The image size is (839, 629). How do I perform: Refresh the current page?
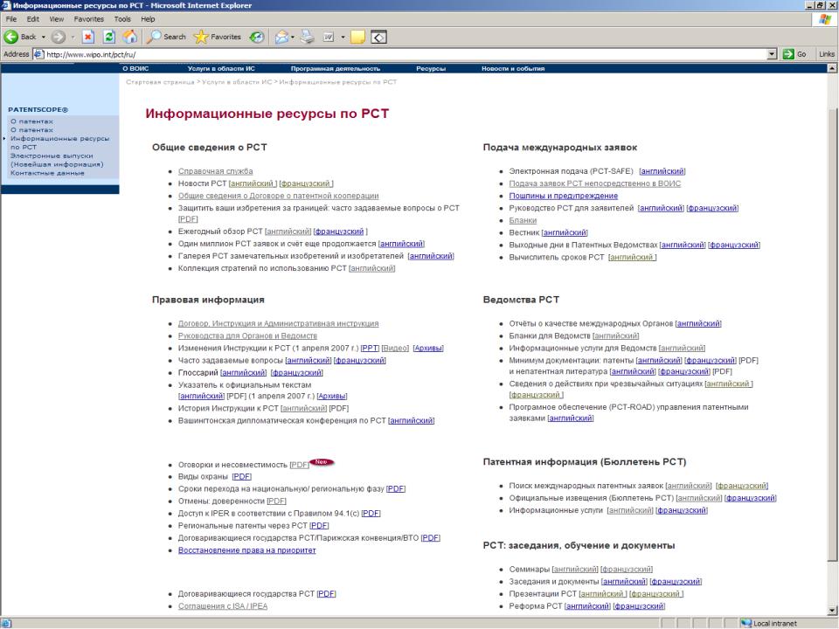coord(108,37)
